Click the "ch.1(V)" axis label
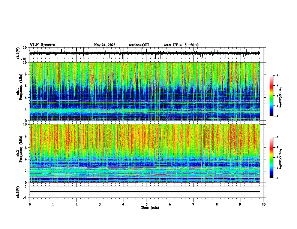 click(x=18, y=53)
